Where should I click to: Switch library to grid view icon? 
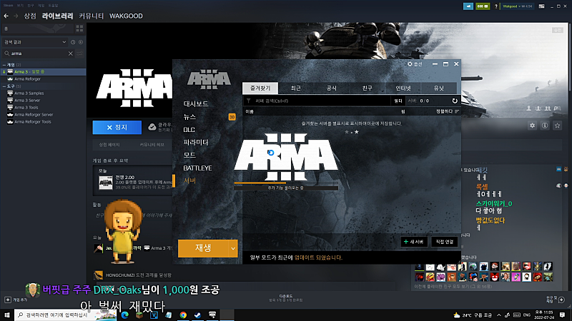coord(79,29)
